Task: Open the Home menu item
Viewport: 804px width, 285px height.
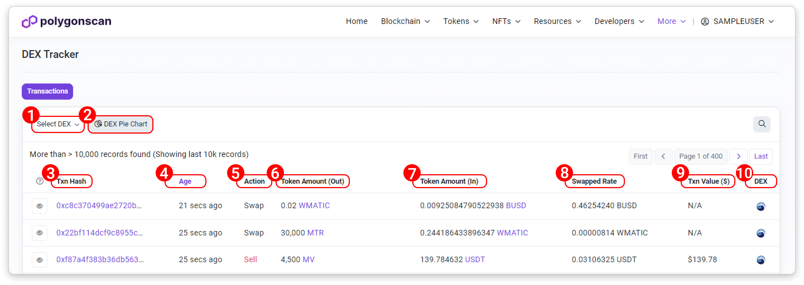Action: coord(357,21)
